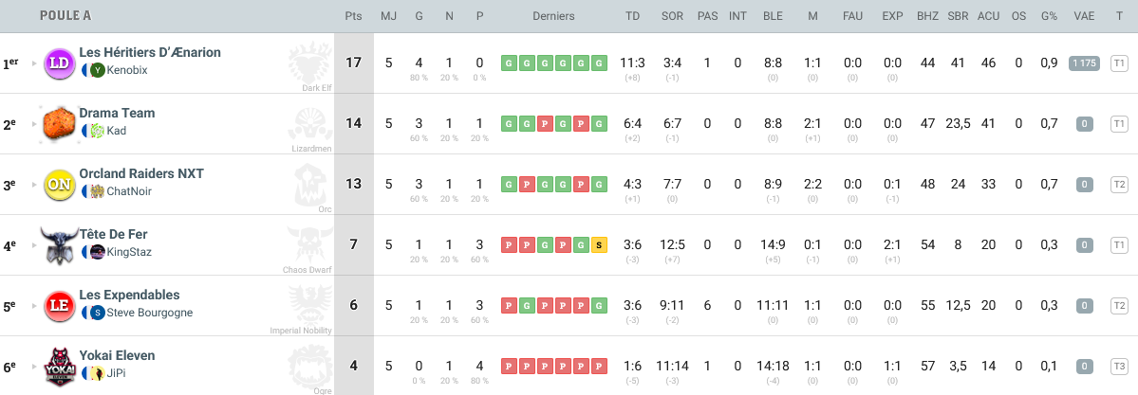Click the T3 badge on Yokai Eleven row
Screen dimensions: 1138x395
[x=1119, y=366]
